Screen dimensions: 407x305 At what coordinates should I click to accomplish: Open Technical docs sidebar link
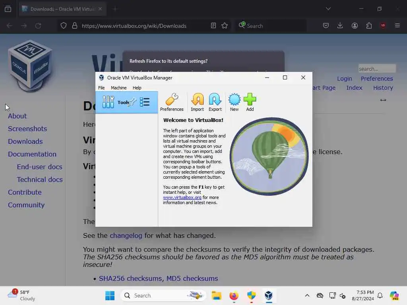point(40,180)
